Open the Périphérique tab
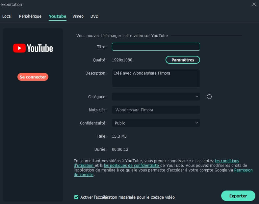The image size is (259, 204). pyautogui.click(x=30, y=16)
